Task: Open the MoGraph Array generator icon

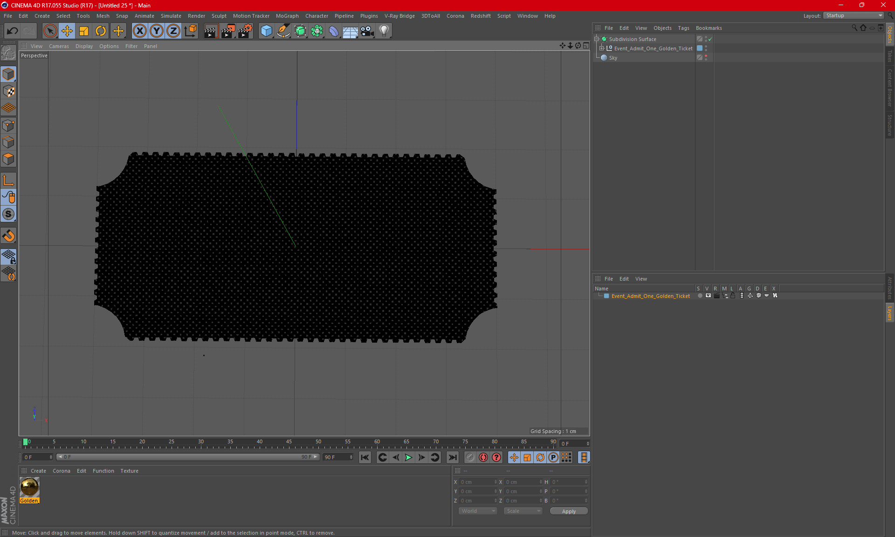Action: click(317, 31)
